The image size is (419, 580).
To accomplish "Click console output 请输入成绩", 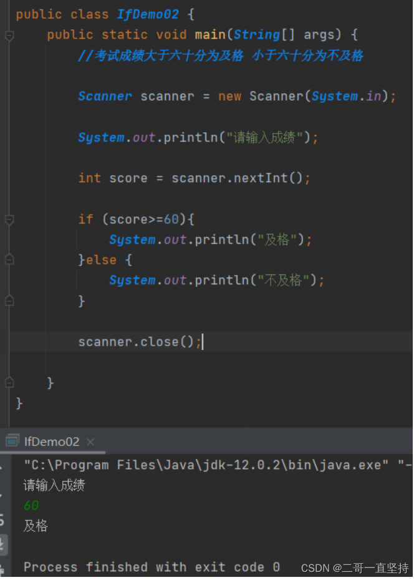I will pyautogui.click(x=54, y=485).
